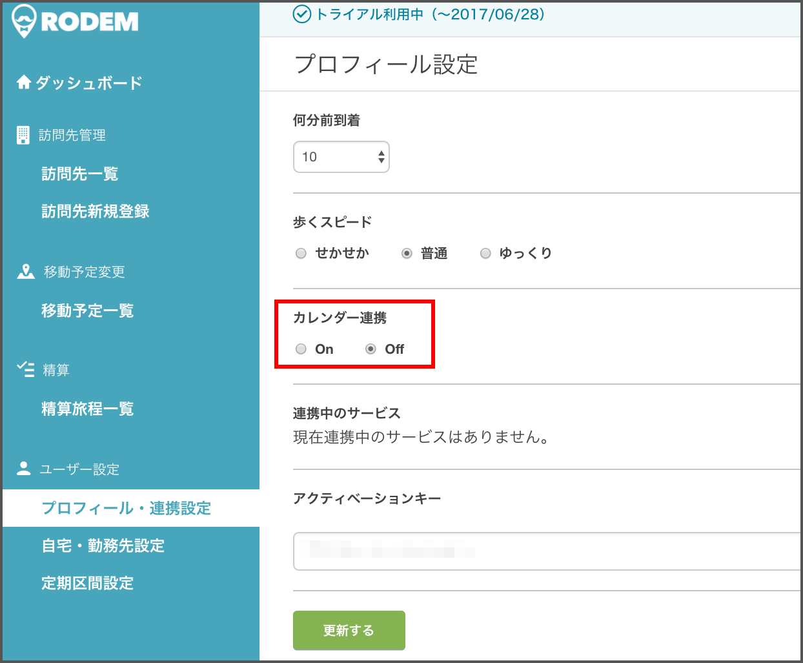This screenshot has width=803, height=663.
Task: Click the spinner arrows on 何分前到着 field
Action: tap(380, 156)
